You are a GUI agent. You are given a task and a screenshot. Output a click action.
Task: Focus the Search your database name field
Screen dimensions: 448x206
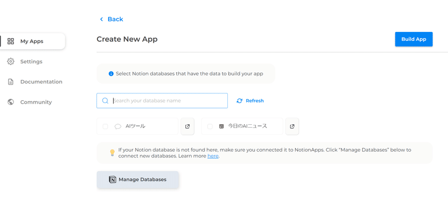pyautogui.click(x=162, y=101)
